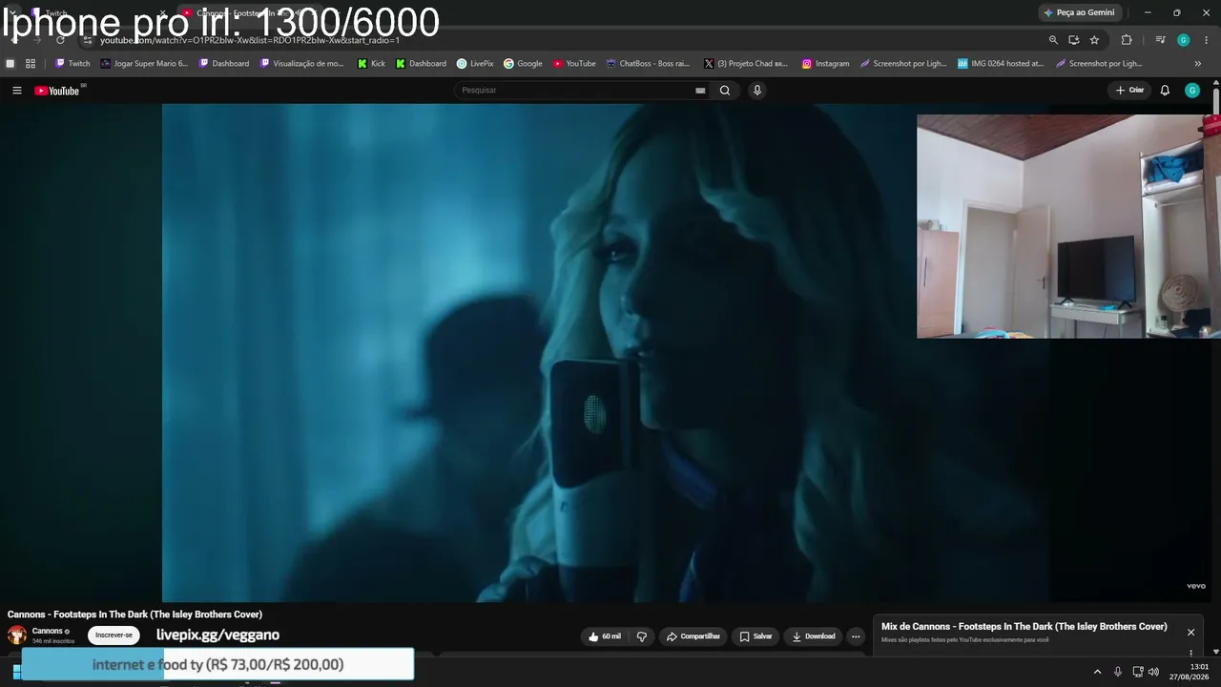Screen dimensions: 1221x687
Task: Open Chrome media controls icon
Action: tap(1160, 40)
